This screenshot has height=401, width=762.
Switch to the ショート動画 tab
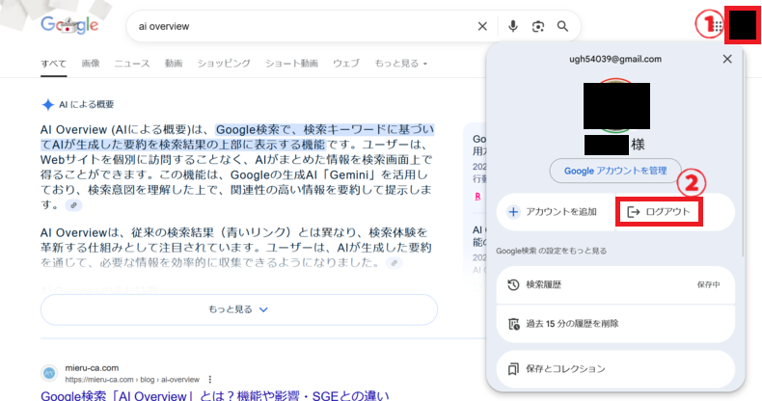291,64
